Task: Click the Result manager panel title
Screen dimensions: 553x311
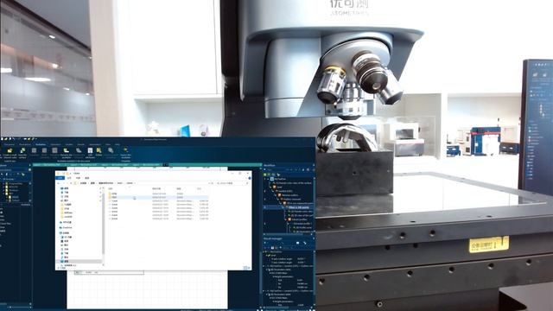Action: click(x=273, y=238)
